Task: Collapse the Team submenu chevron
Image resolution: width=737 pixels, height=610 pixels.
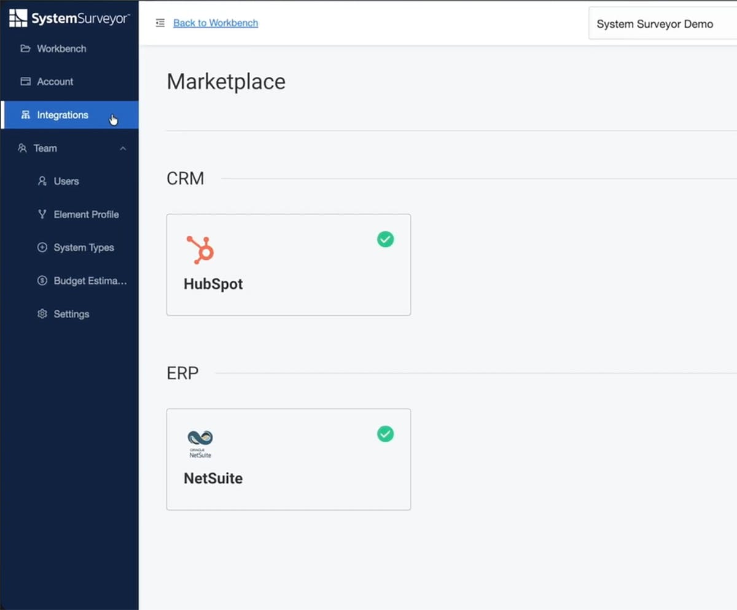Action: tap(123, 149)
